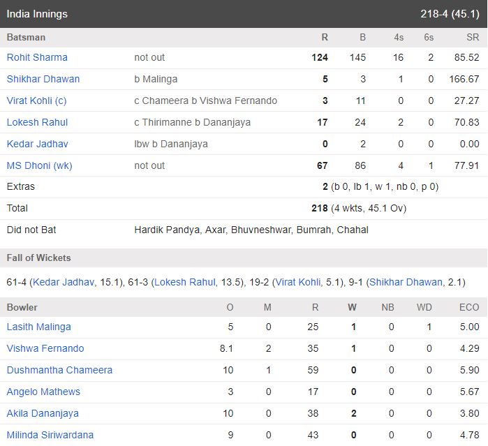The image size is (488, 446).
Task: Open Akila Dananjaya's bowler profile
Action: (43, 414)
